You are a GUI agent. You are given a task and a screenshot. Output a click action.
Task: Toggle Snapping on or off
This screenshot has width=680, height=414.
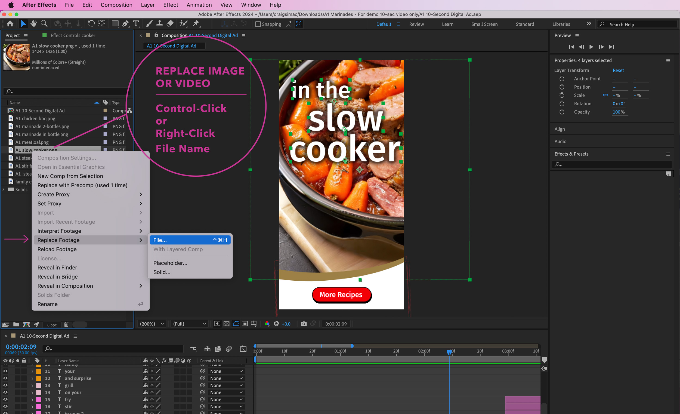(258, 24)
